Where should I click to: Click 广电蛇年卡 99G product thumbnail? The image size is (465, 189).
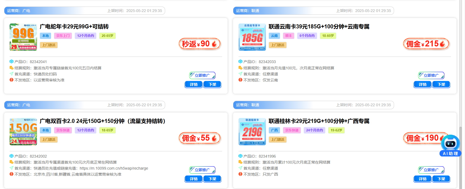coord(23,37)
